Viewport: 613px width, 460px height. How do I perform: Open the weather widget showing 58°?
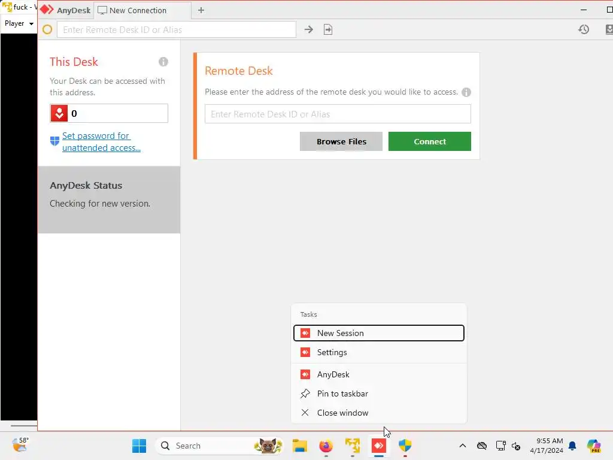(20, 445)
